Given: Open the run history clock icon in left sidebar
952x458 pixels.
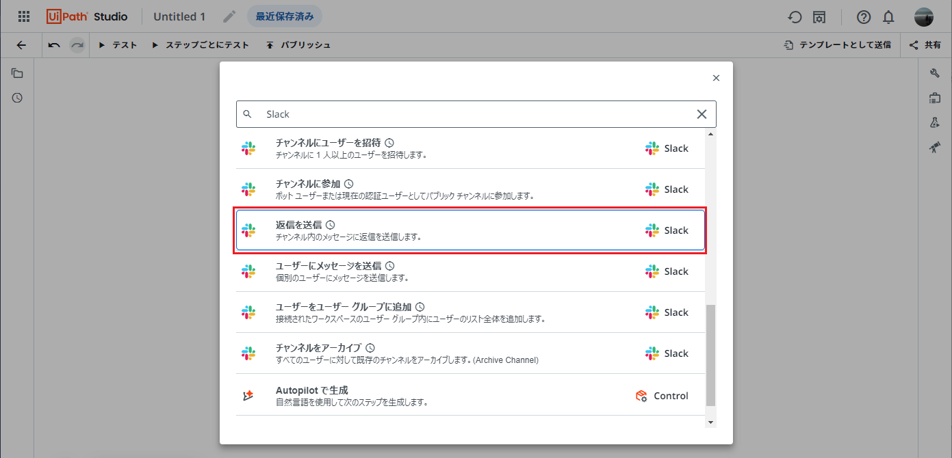Looking at the screenshot, I should click(x=17, y=98).
